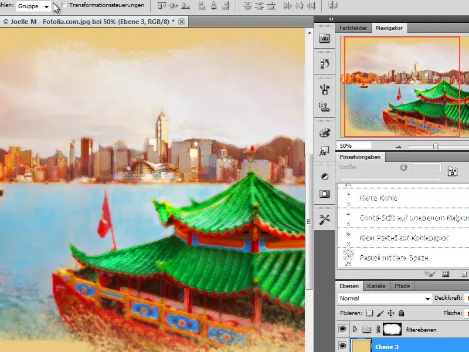Image resolution: width=469 pixels, height=352 pixels.
Task: Select the Pinselvorgaben tab
Action: pos(360,157)
